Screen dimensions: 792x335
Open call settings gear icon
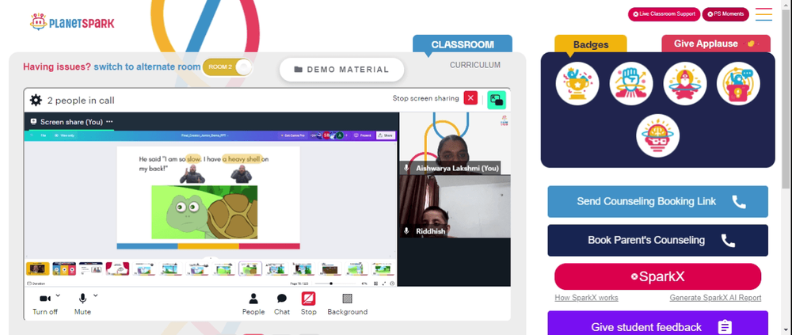click(36, 100)
